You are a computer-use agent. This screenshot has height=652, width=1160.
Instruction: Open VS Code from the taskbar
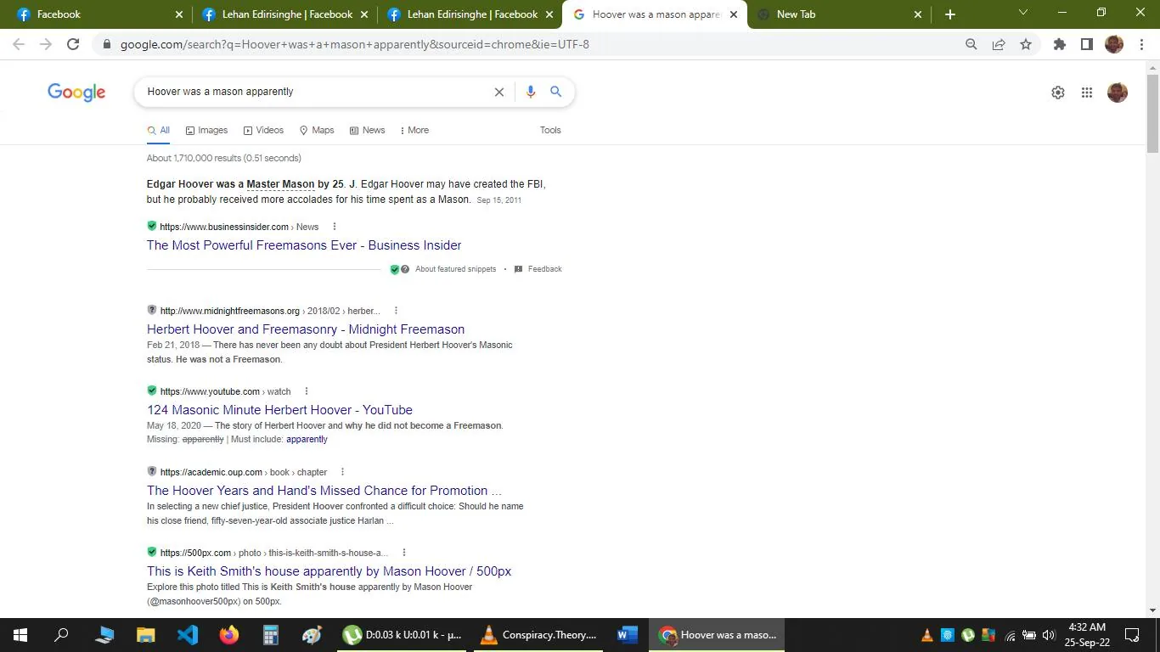pyautogui.click(x=187, y=634)
